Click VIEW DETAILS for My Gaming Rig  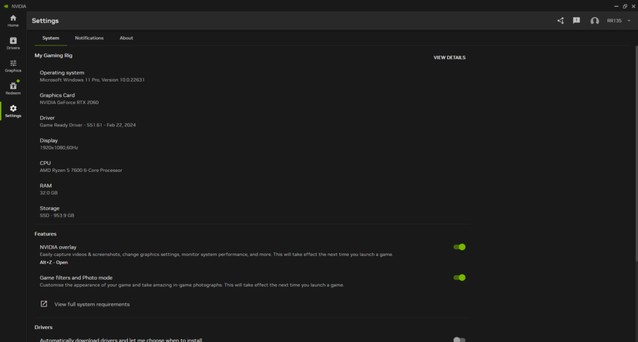(449, 58)
